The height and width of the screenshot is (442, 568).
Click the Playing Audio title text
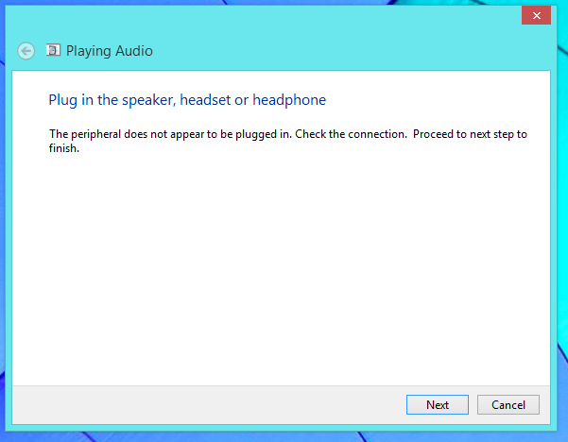click(110, 51)
